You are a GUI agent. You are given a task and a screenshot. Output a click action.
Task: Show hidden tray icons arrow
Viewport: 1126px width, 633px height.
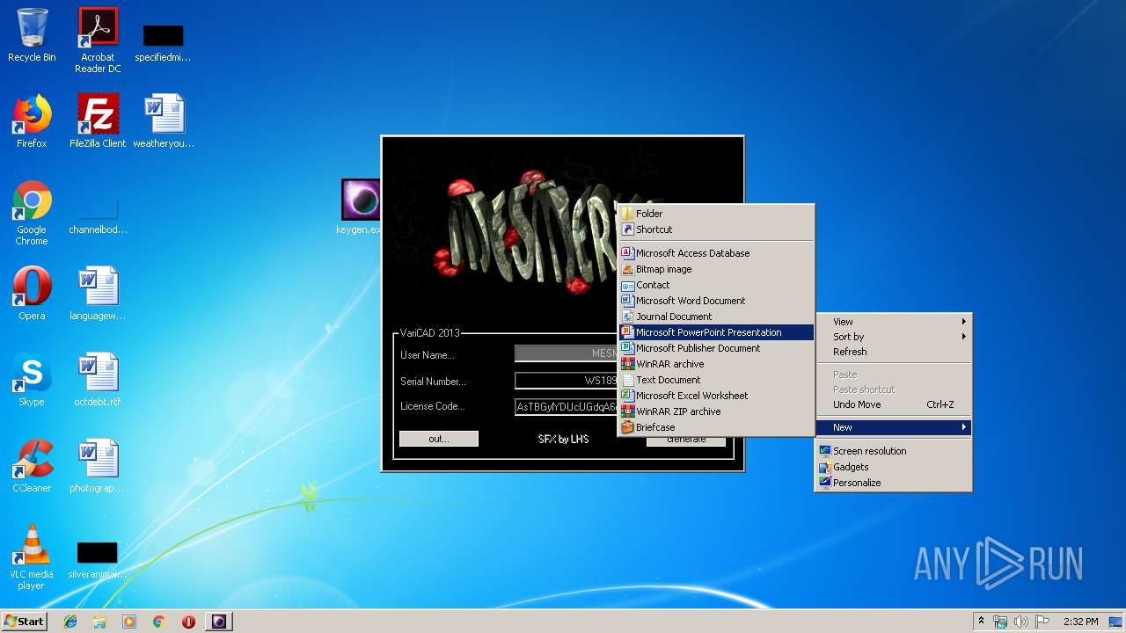981,622
